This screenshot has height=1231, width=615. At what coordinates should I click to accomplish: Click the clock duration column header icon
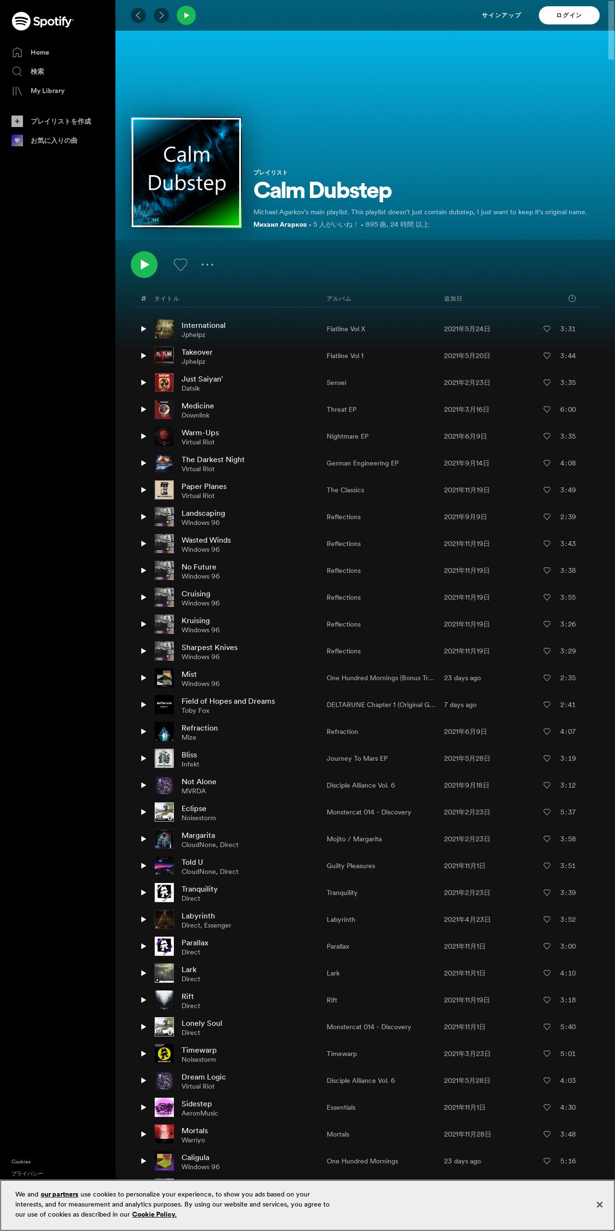pos(572,298)
